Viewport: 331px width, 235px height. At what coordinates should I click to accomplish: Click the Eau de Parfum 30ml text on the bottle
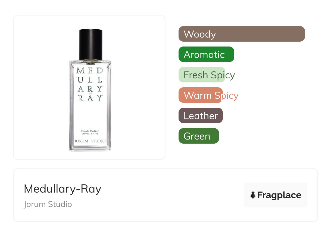(x=90, y=132)
